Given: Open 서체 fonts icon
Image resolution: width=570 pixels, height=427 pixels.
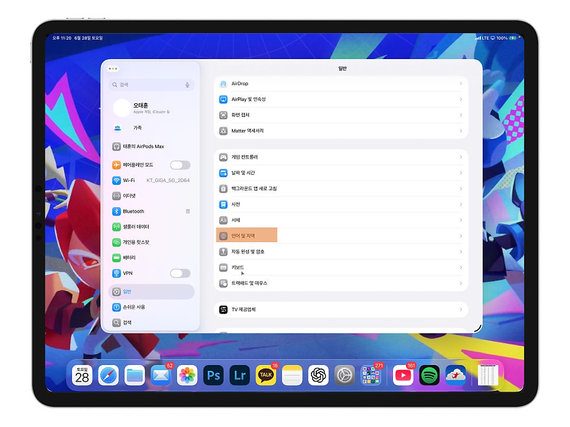Looking at the screenshot, I should (x=223, y=220).
